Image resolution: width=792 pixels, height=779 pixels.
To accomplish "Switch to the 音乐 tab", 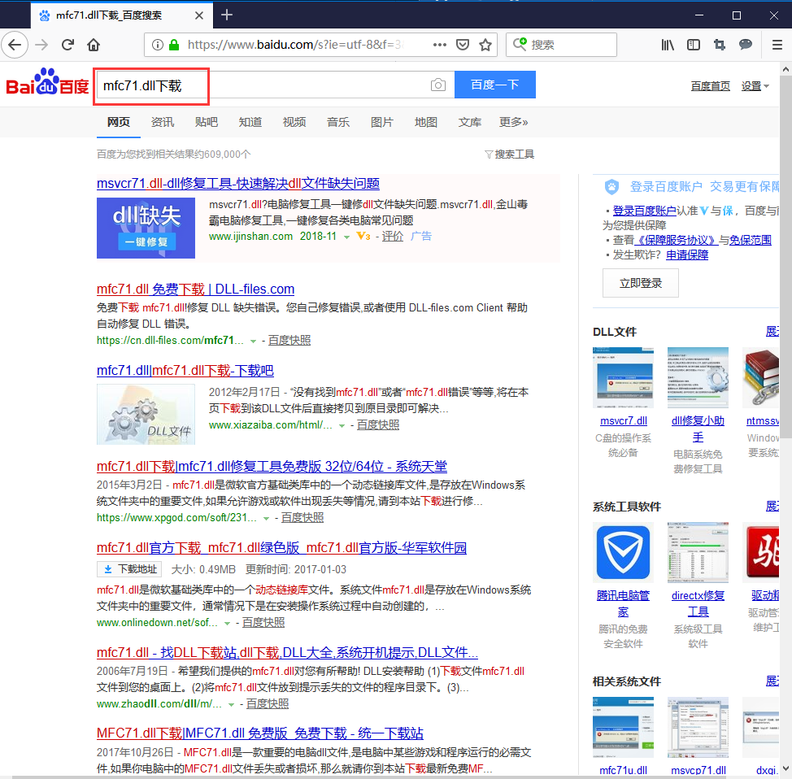I will [x=338, y=122].
